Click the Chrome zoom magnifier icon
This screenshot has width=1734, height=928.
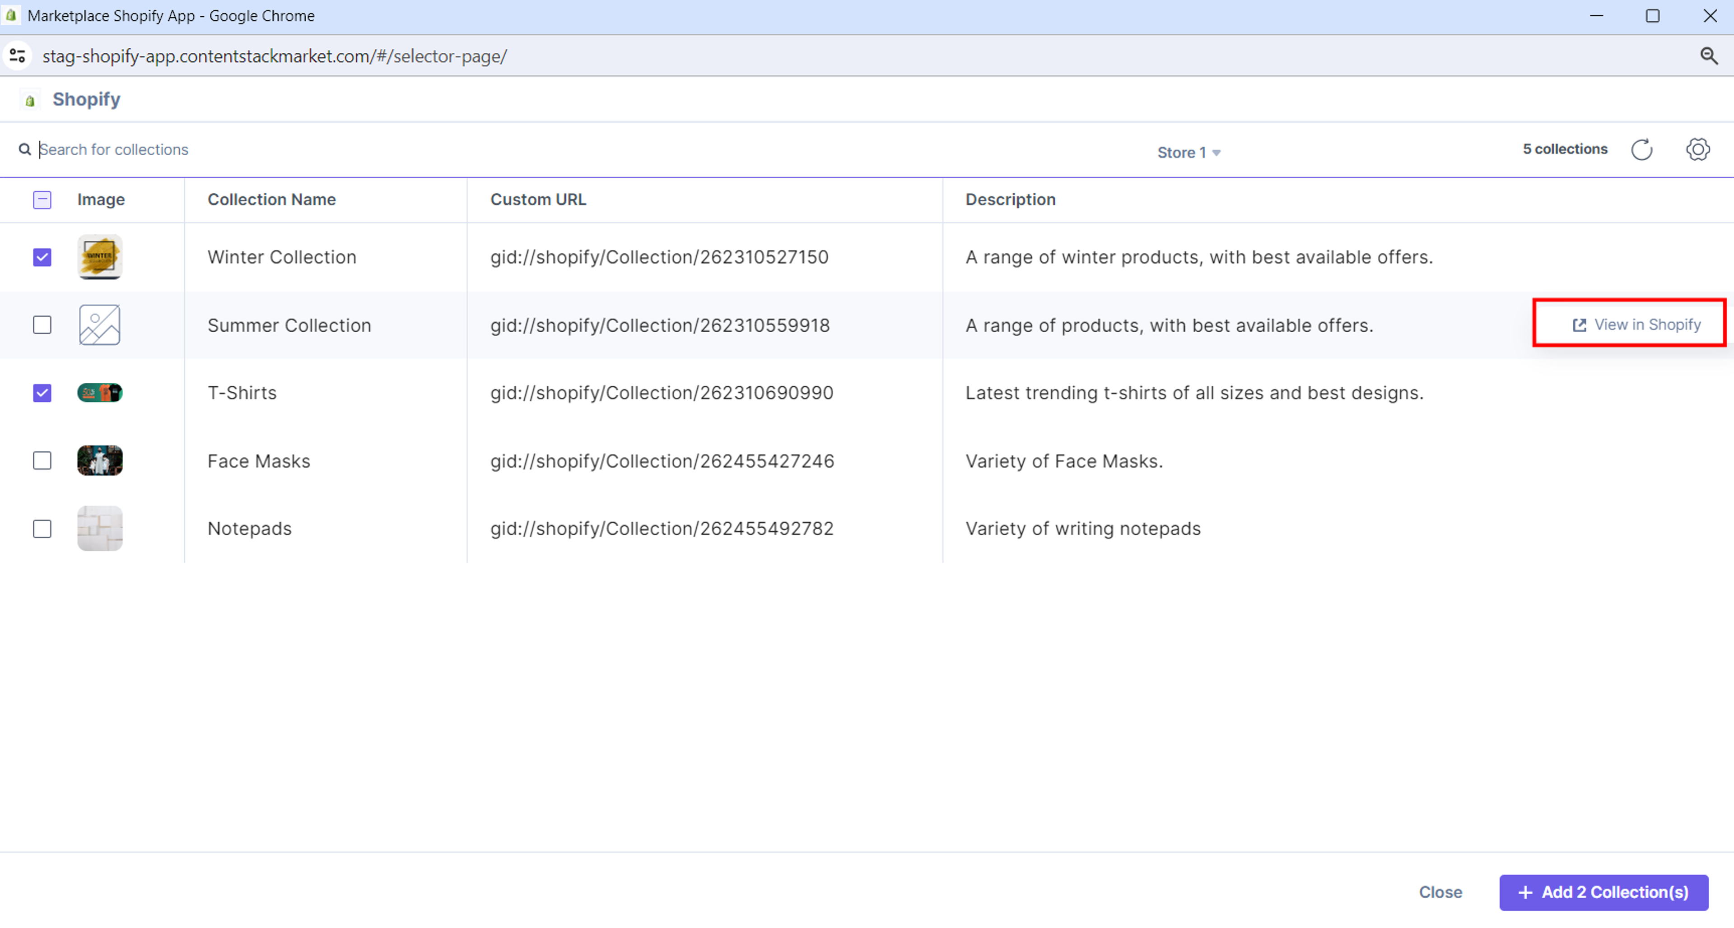(1708, 56)
